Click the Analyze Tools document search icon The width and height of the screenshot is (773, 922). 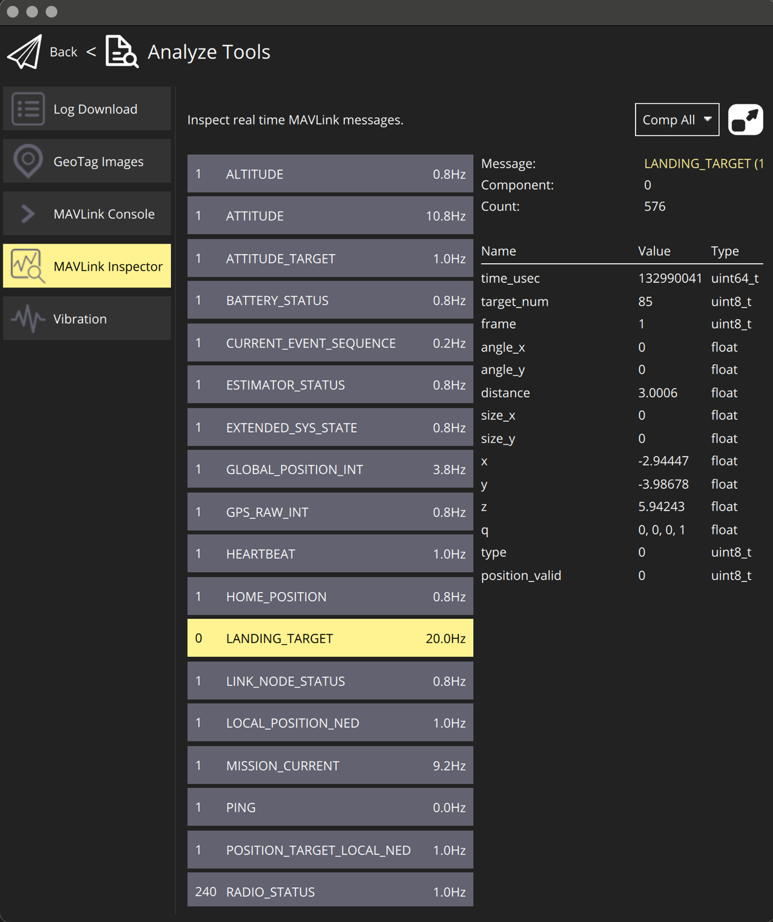[x=122, y=52]
